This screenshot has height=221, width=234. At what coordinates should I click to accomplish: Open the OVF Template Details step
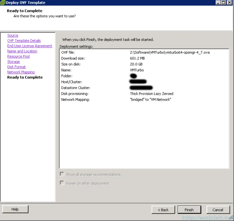[x=24, y=40]
